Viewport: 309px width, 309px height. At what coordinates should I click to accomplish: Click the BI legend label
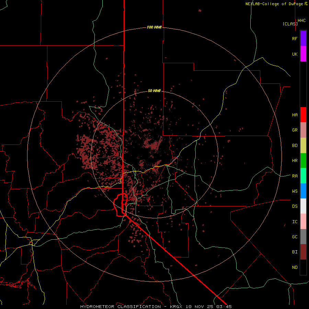coord(295,252)
